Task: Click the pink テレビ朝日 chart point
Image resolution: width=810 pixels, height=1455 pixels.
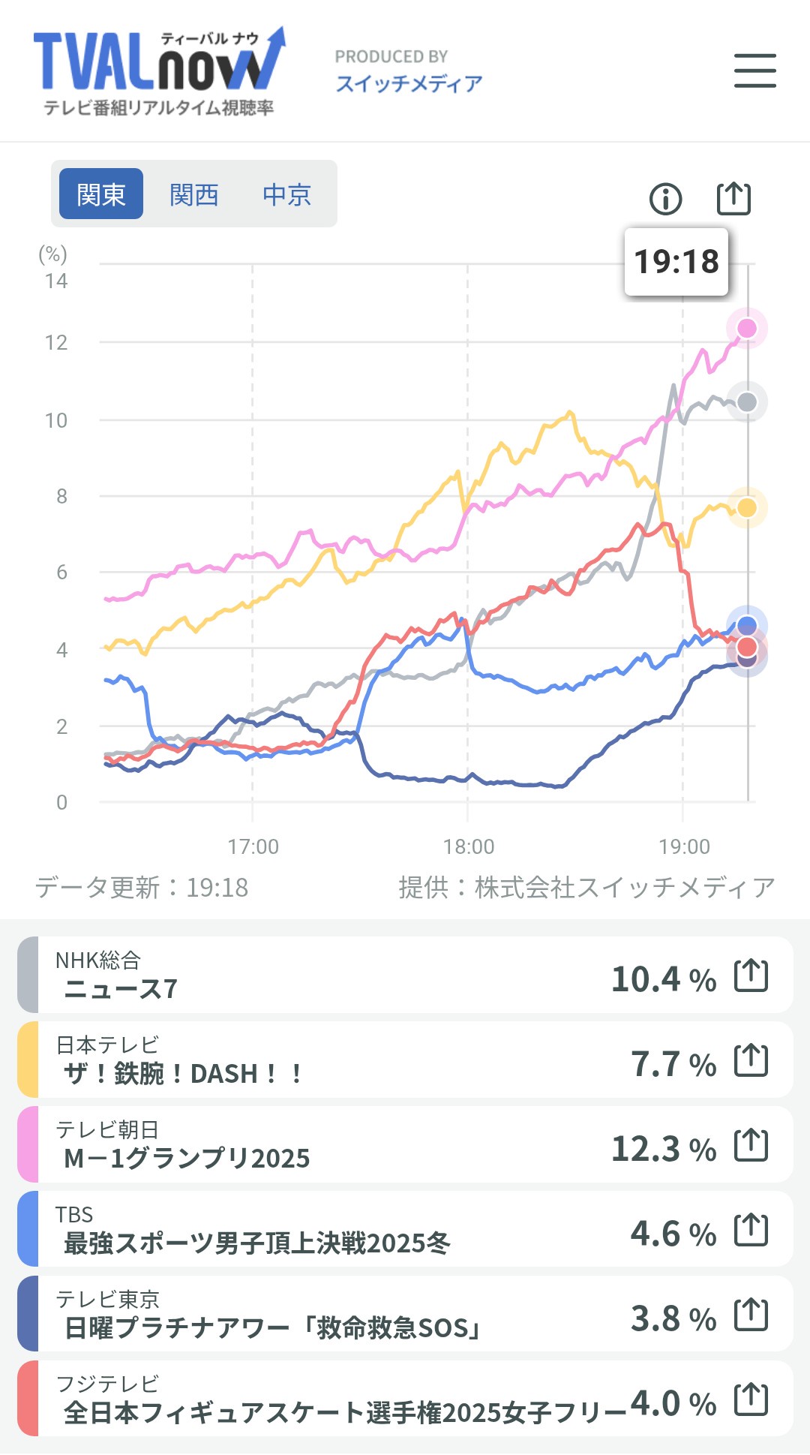Action: coord(747,328)
